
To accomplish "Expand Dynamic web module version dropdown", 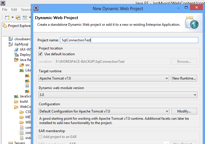I will [118, 95].
